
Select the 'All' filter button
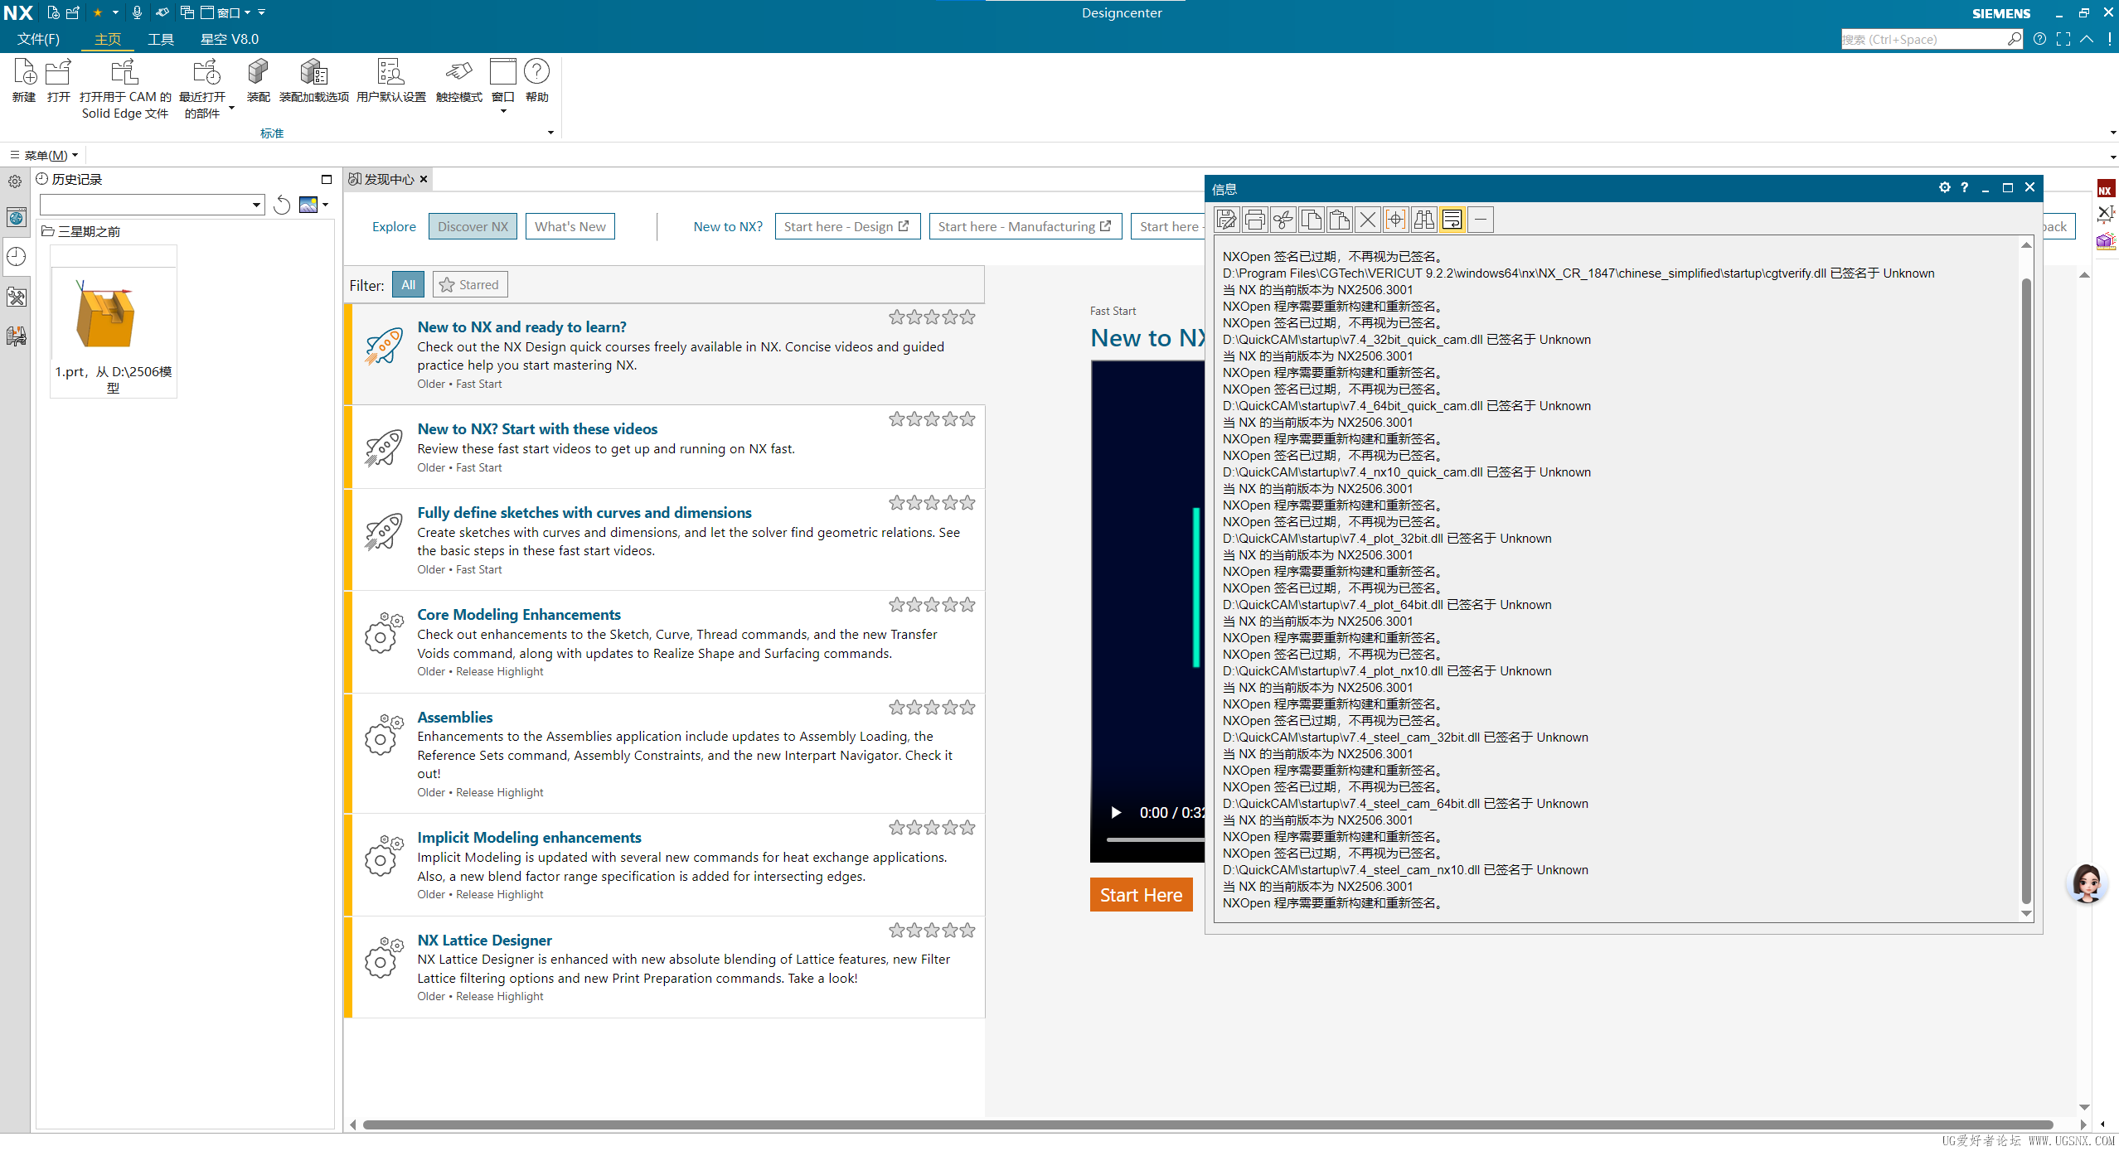408,285
